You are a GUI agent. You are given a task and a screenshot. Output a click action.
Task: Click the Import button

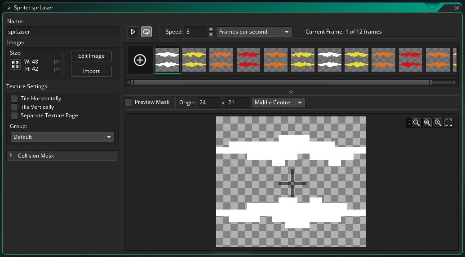click(x=91, y=71)
